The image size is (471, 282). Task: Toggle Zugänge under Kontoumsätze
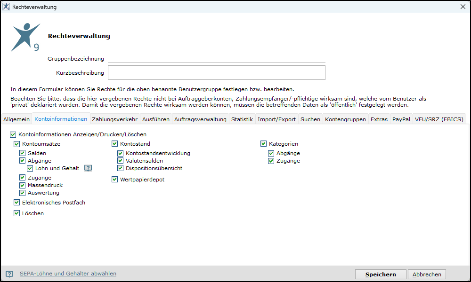coord(22,178)
